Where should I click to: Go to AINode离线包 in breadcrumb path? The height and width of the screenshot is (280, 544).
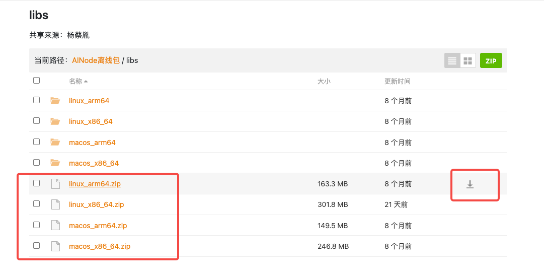[x=96, y=60]
